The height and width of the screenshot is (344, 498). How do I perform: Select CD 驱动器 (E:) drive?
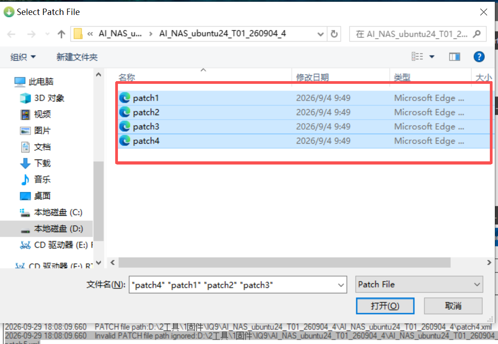(x=61, y=245)
